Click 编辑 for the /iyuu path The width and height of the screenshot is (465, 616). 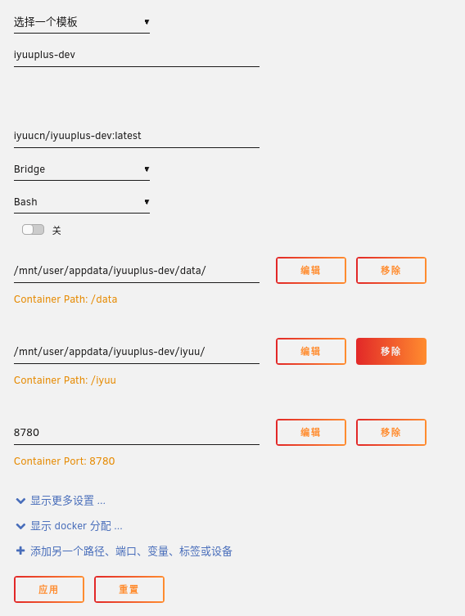[311, 351]
